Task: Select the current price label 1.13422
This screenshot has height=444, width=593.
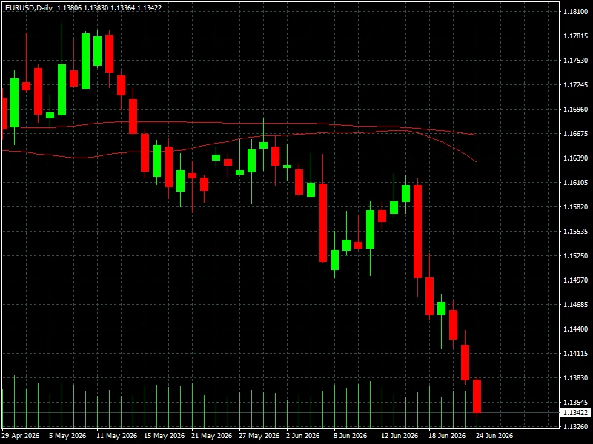Action: point(575,413)
